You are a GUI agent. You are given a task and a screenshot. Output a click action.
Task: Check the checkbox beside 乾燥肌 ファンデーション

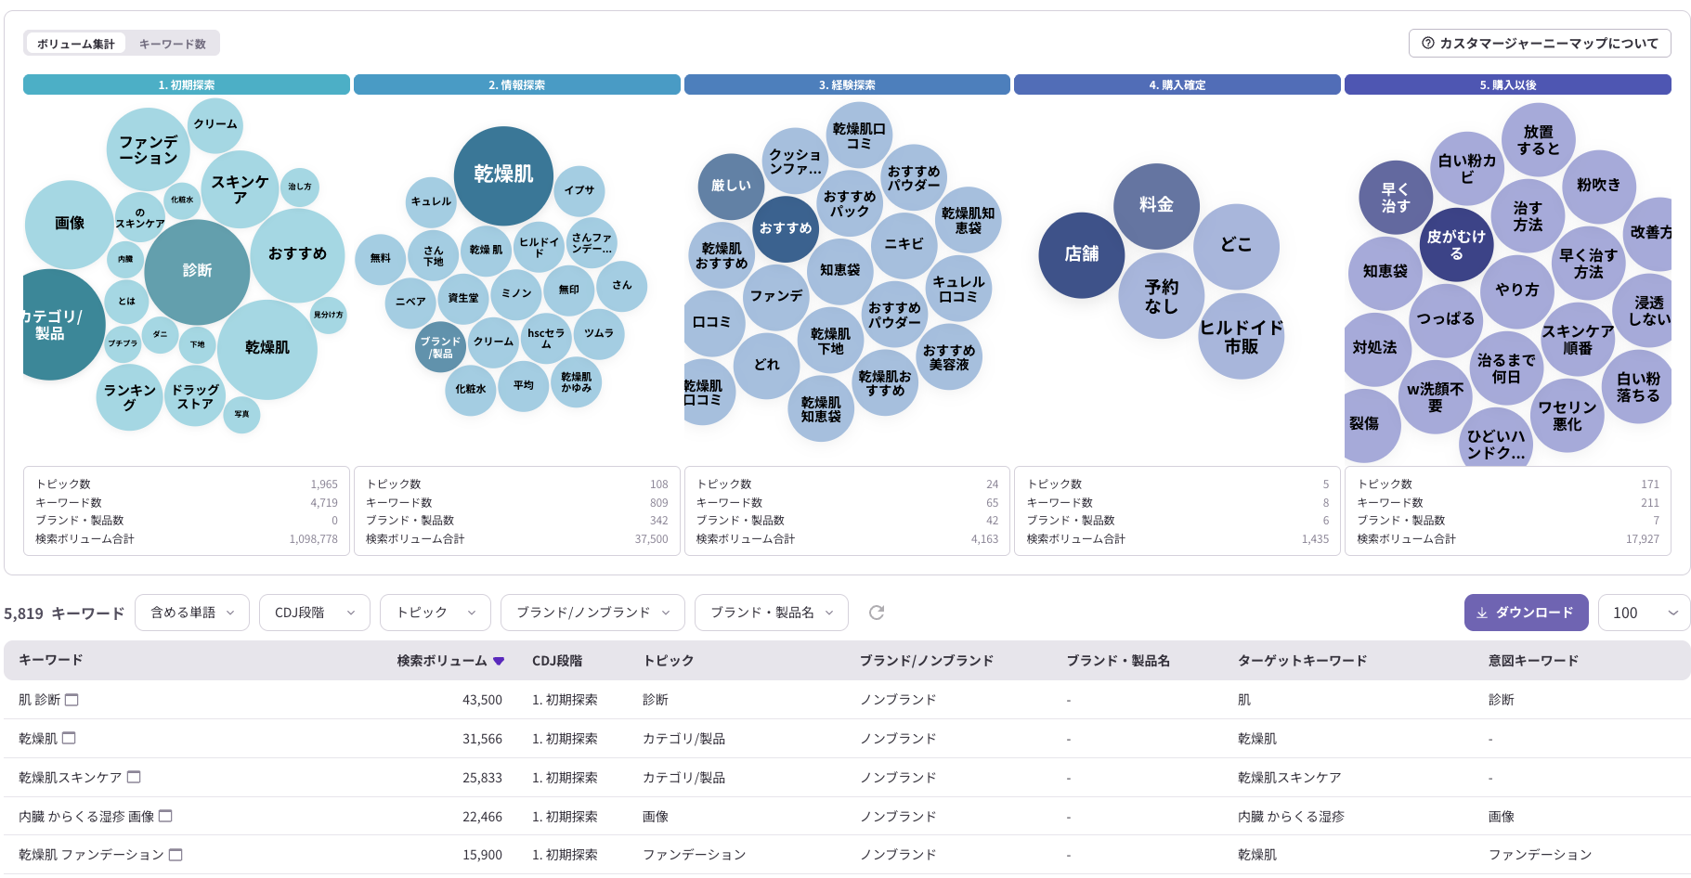(176, 854)
